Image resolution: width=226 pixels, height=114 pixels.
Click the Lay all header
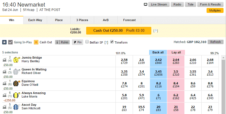point(176,52)
